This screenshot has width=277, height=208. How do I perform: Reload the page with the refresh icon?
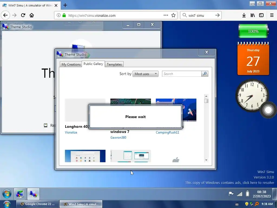click(23, 15)
